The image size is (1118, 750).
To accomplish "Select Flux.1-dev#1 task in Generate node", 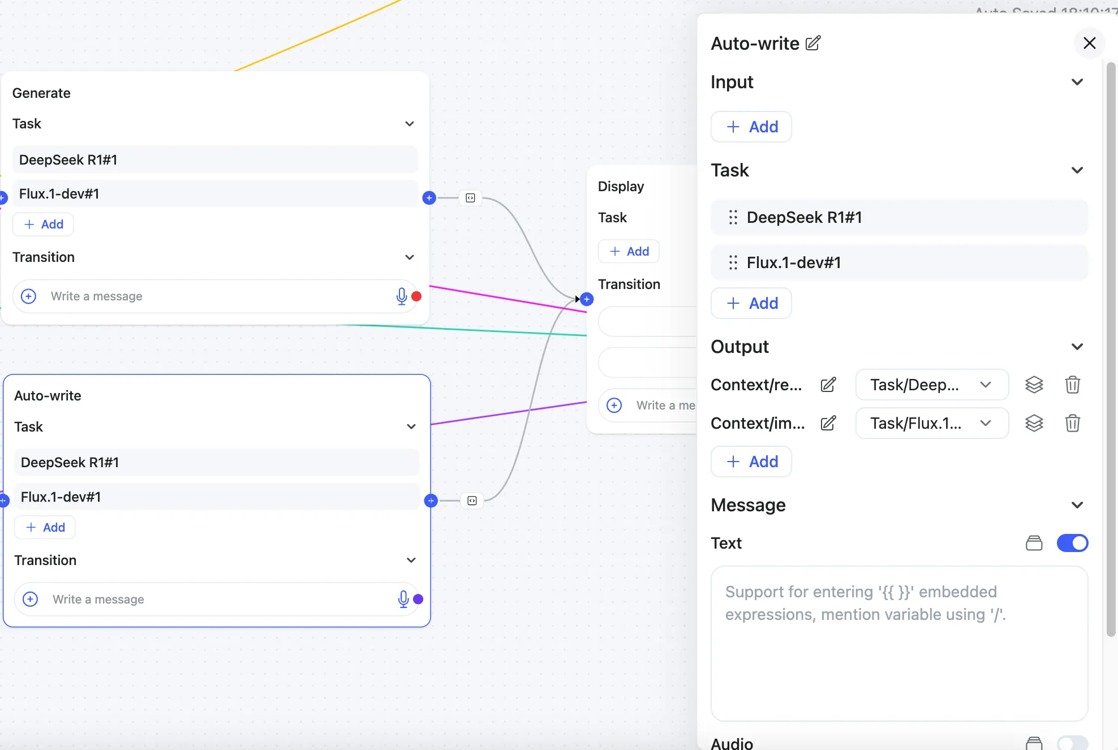I will (x=215, y=194).
